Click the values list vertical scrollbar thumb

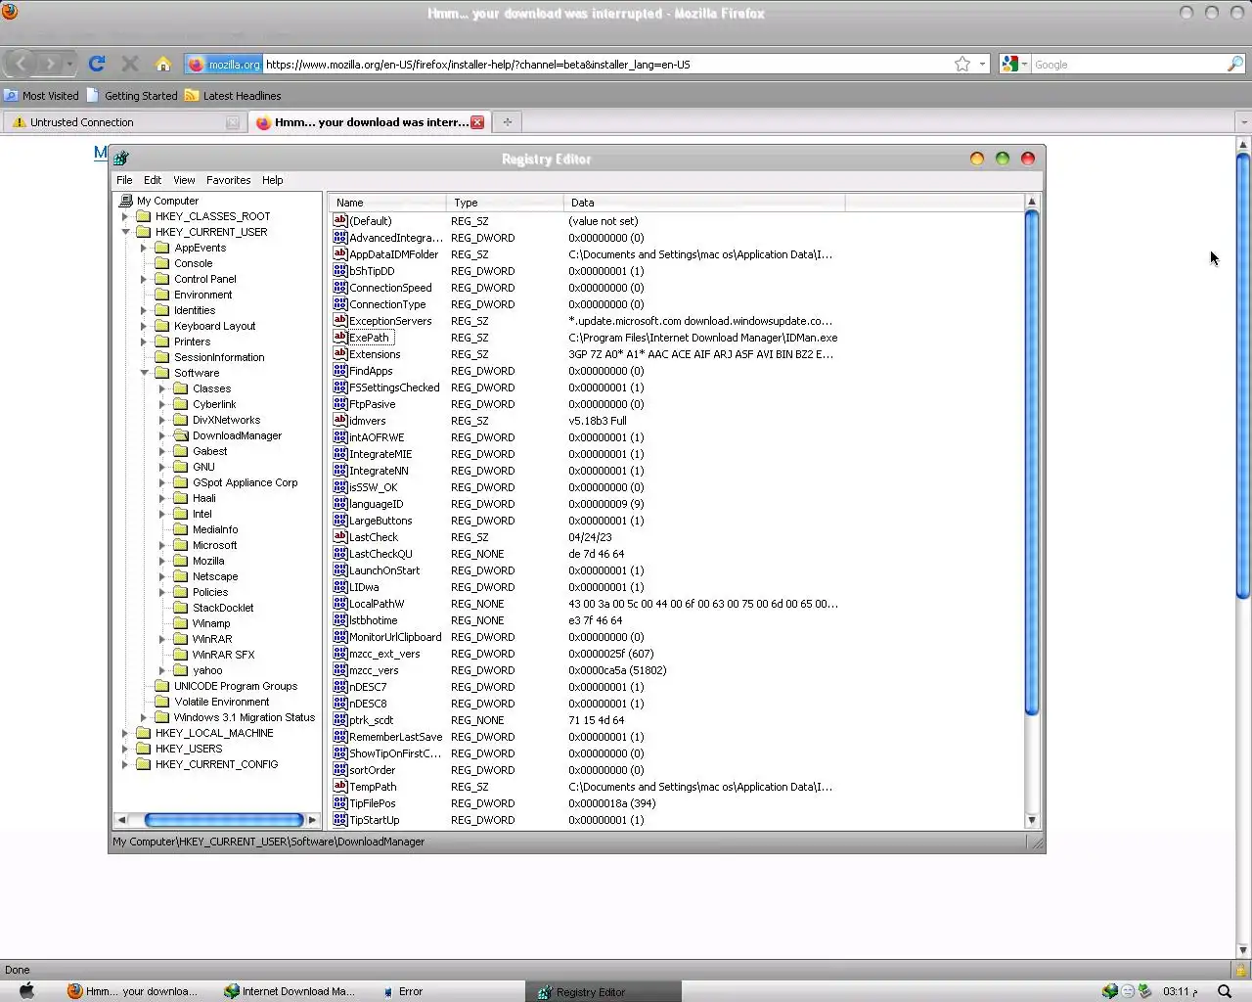coord(1031,462)
